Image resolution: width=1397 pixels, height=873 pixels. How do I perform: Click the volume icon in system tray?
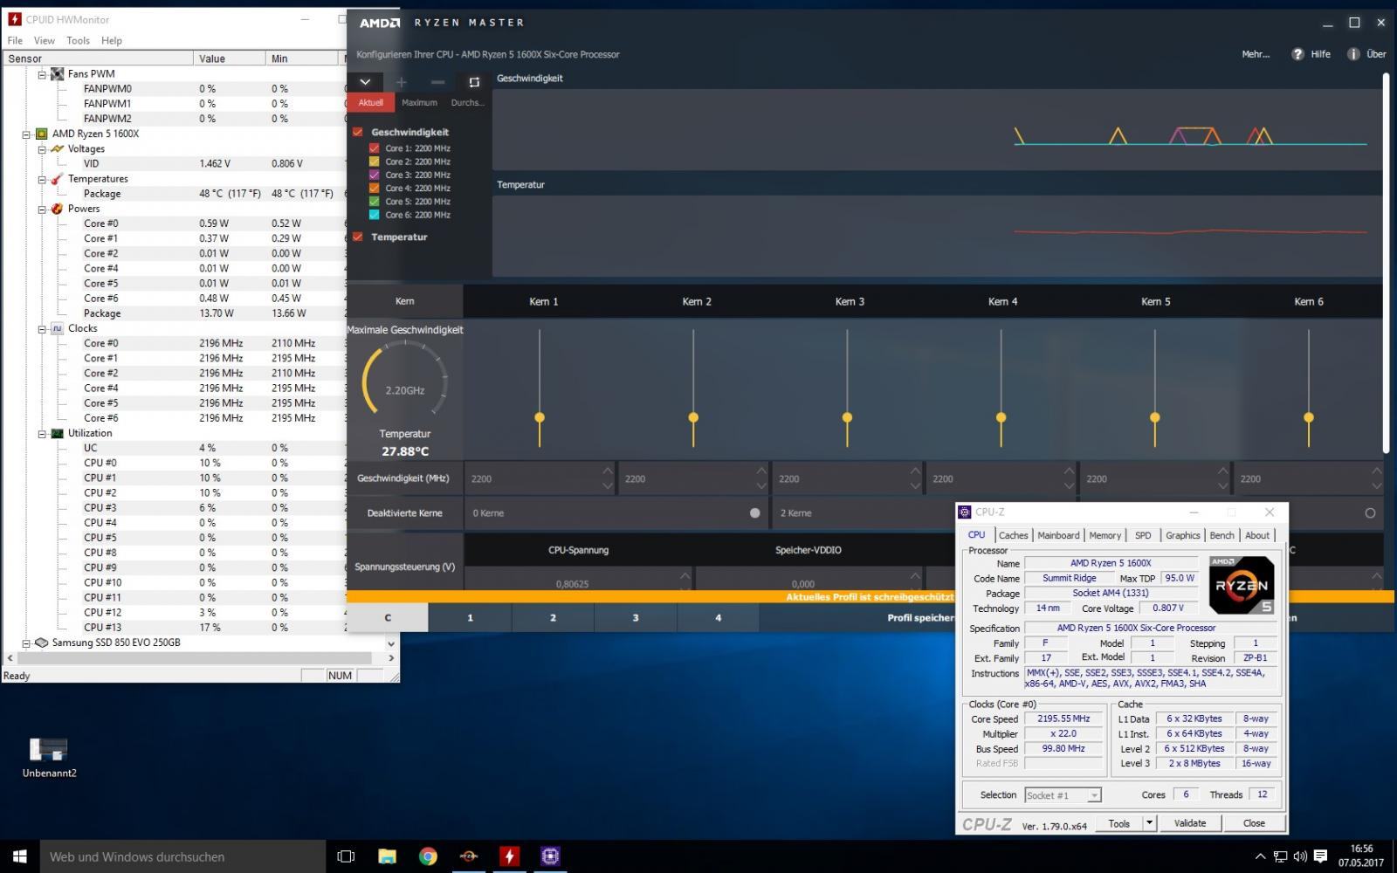click(1300, 856)
